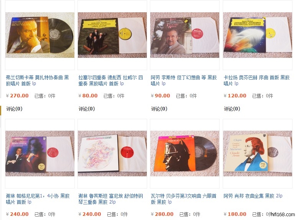Viewport: 299px width, 220px height.
Task: Click the 谢林 帕格尼尼第1，4小协 title link
Action: 38,199
